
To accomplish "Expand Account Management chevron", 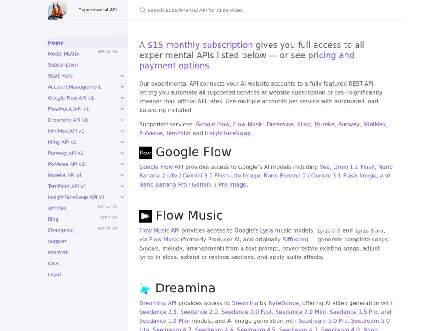I will click(x=122, y=87).
